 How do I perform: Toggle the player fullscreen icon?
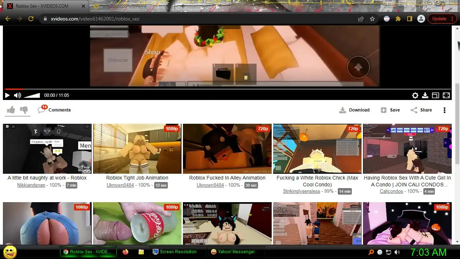pos(446,95)
